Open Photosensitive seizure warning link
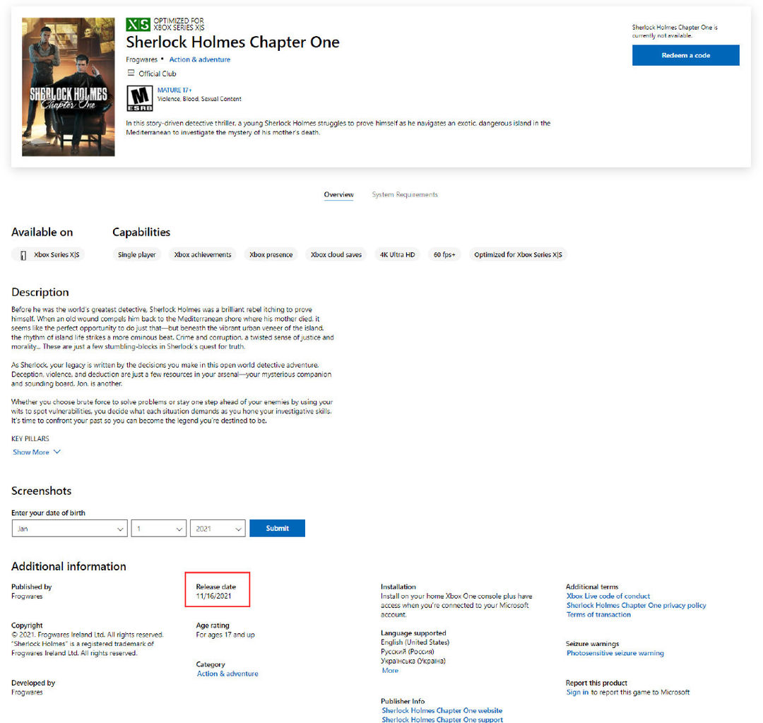Viewport: 763px width, 723px height. point(615,653)
